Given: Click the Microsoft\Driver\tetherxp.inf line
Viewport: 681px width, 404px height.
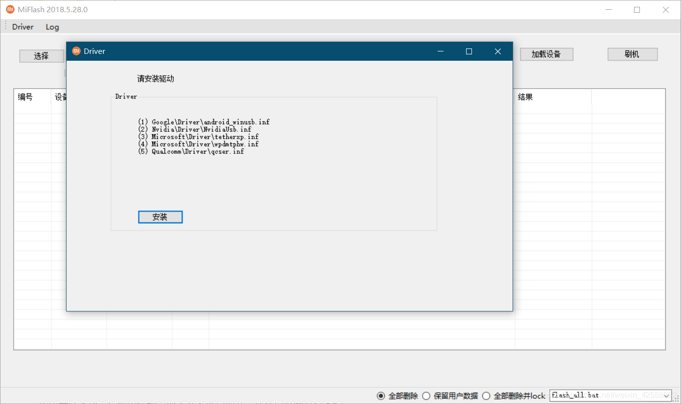Looking at the screenshot, I should pos(198,137).
